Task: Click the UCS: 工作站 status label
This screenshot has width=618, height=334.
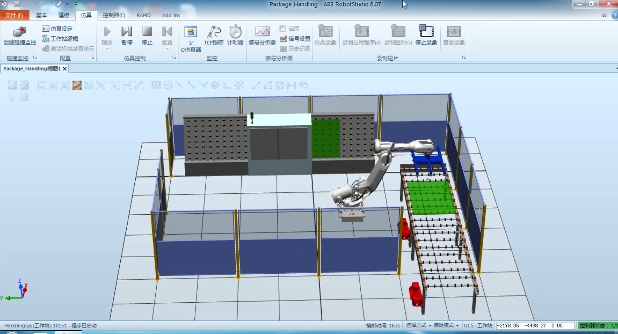Action: click(478, 325)
